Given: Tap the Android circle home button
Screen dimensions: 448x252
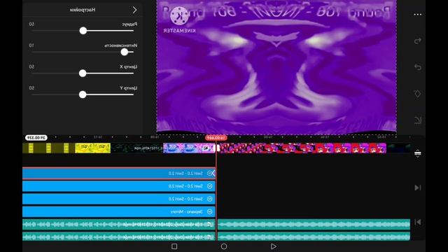Looking at the screenshot, I should coord(224,246).
